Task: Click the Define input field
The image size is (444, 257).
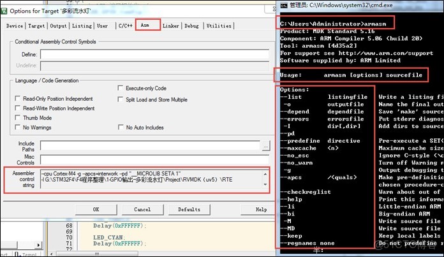Action: 154,54
